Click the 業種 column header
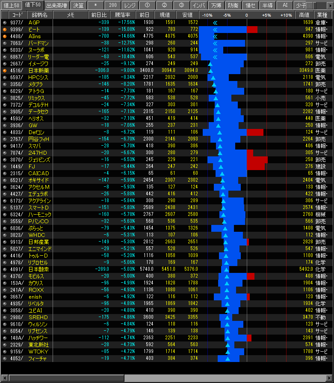This screenshot has height=383, width=334. 322,15
